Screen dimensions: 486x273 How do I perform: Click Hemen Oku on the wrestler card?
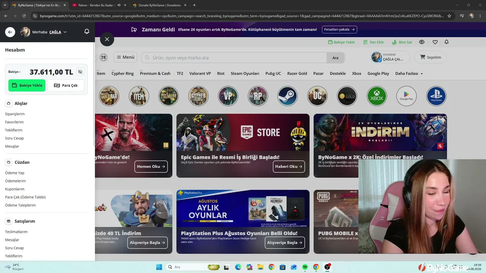tap(151, 166)
